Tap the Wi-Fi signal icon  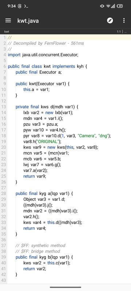point(108,6)
